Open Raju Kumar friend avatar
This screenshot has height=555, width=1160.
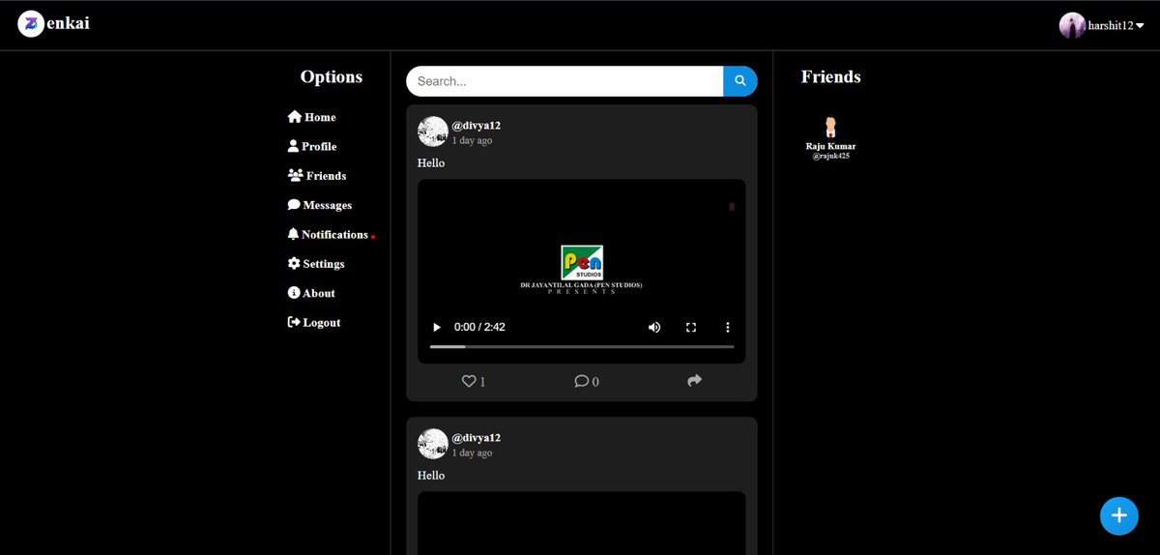point(830,127)
